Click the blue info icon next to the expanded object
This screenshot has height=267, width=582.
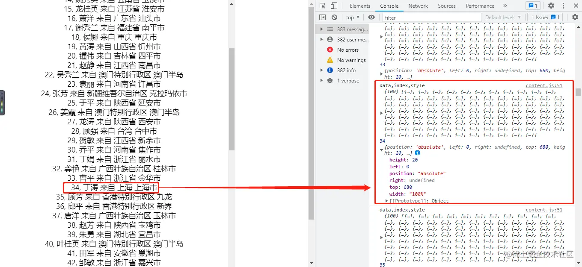pos(417,153)
